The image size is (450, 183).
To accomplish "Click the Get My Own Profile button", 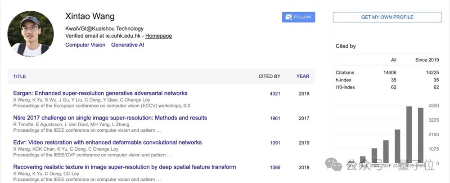I will 387,17.
